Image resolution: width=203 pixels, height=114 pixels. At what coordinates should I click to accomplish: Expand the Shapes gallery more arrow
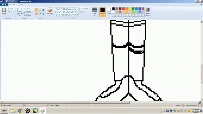point(77,15)
